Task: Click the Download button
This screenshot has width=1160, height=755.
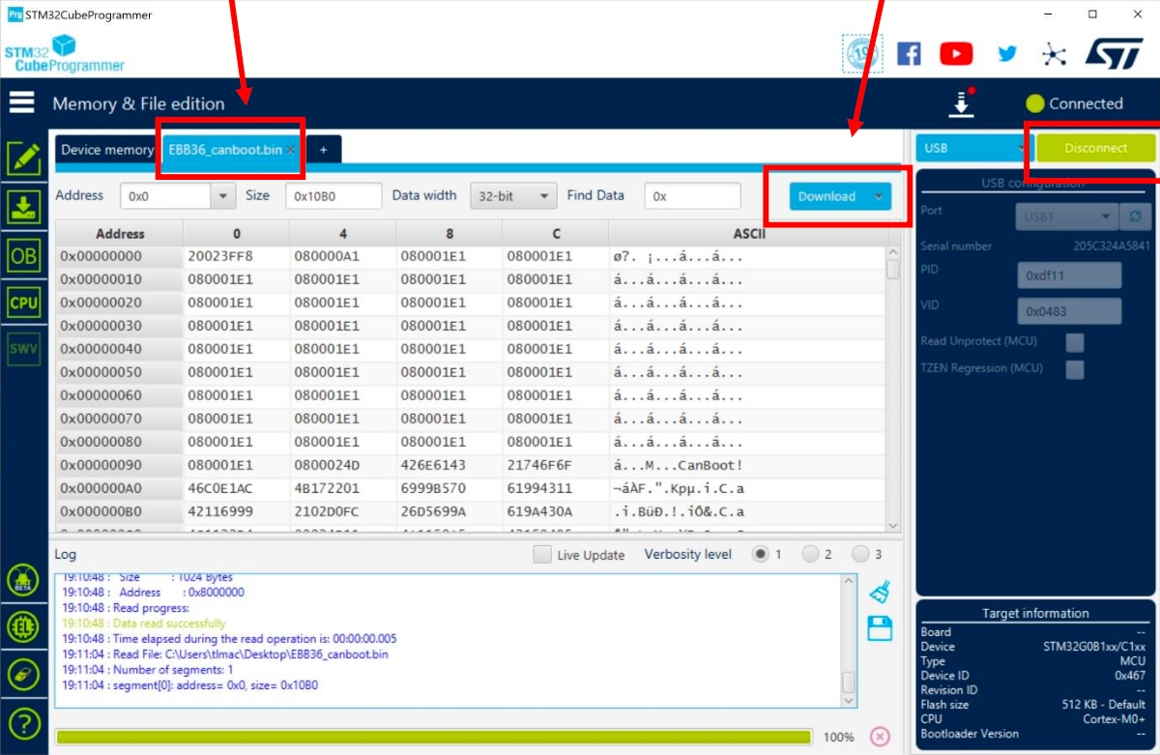Action: 827,196
